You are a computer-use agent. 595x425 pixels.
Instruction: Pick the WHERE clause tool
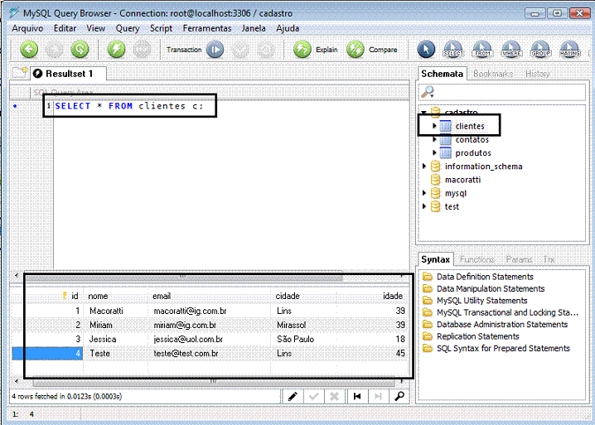[x=511, y=50]
